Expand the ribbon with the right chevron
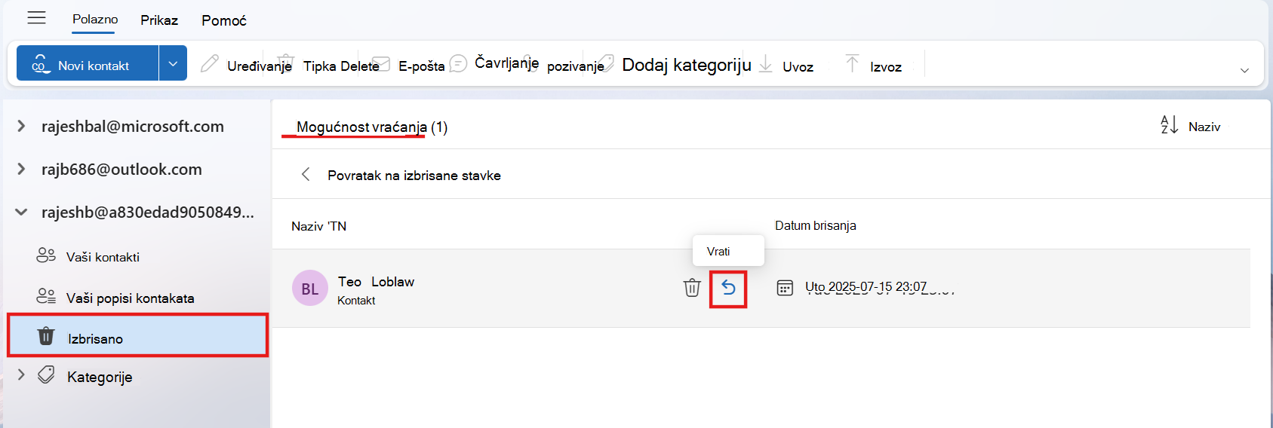This screenshot has height=428, width=1273. (1244, 70)
